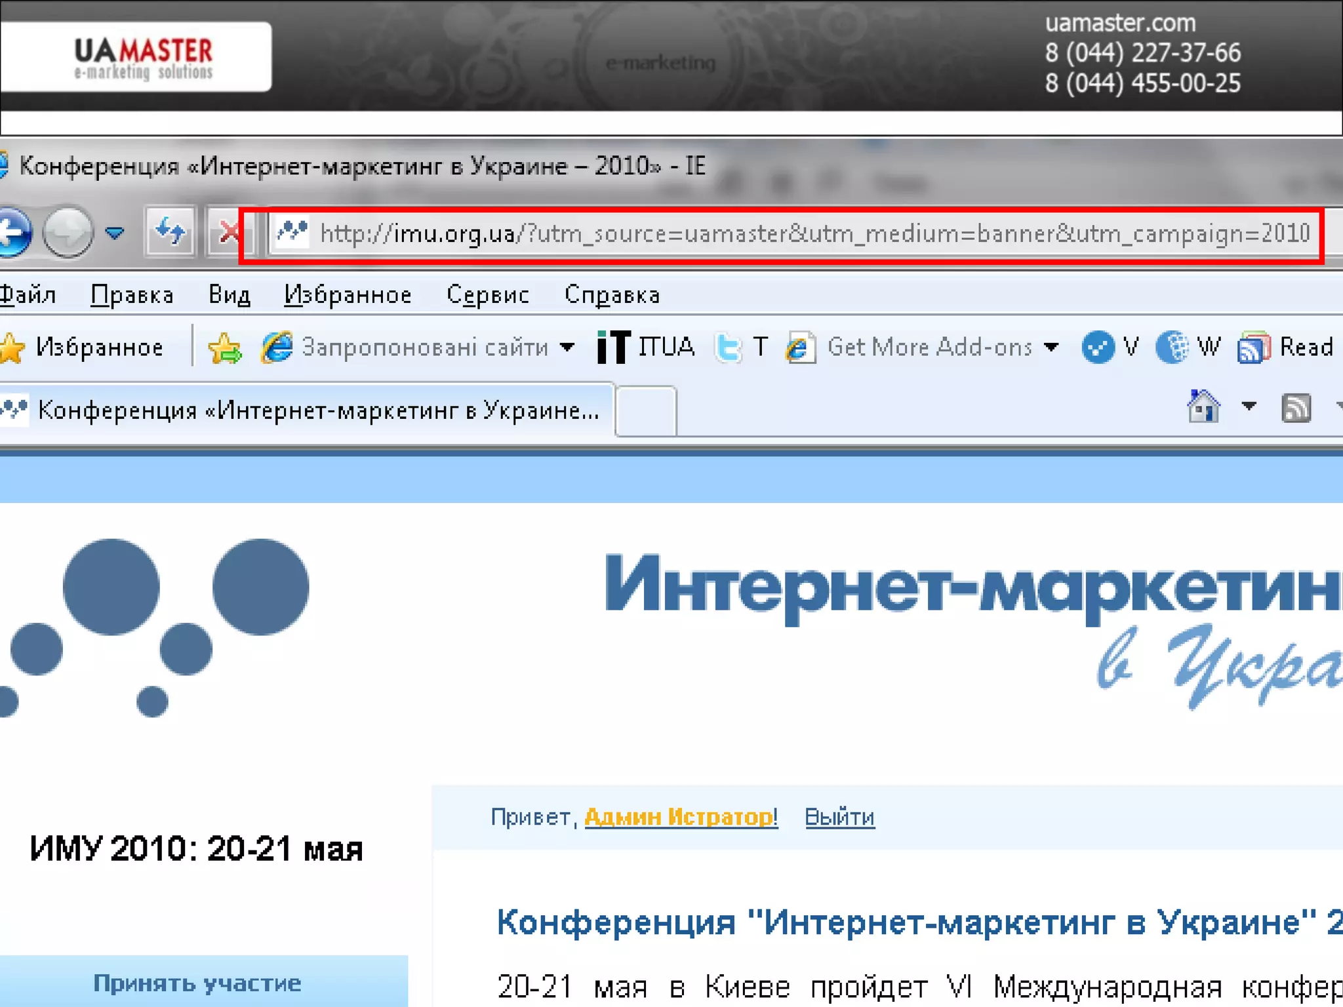Click the Refresh page icon
The image size is (1343, 1007).
(x=170, y=231)
